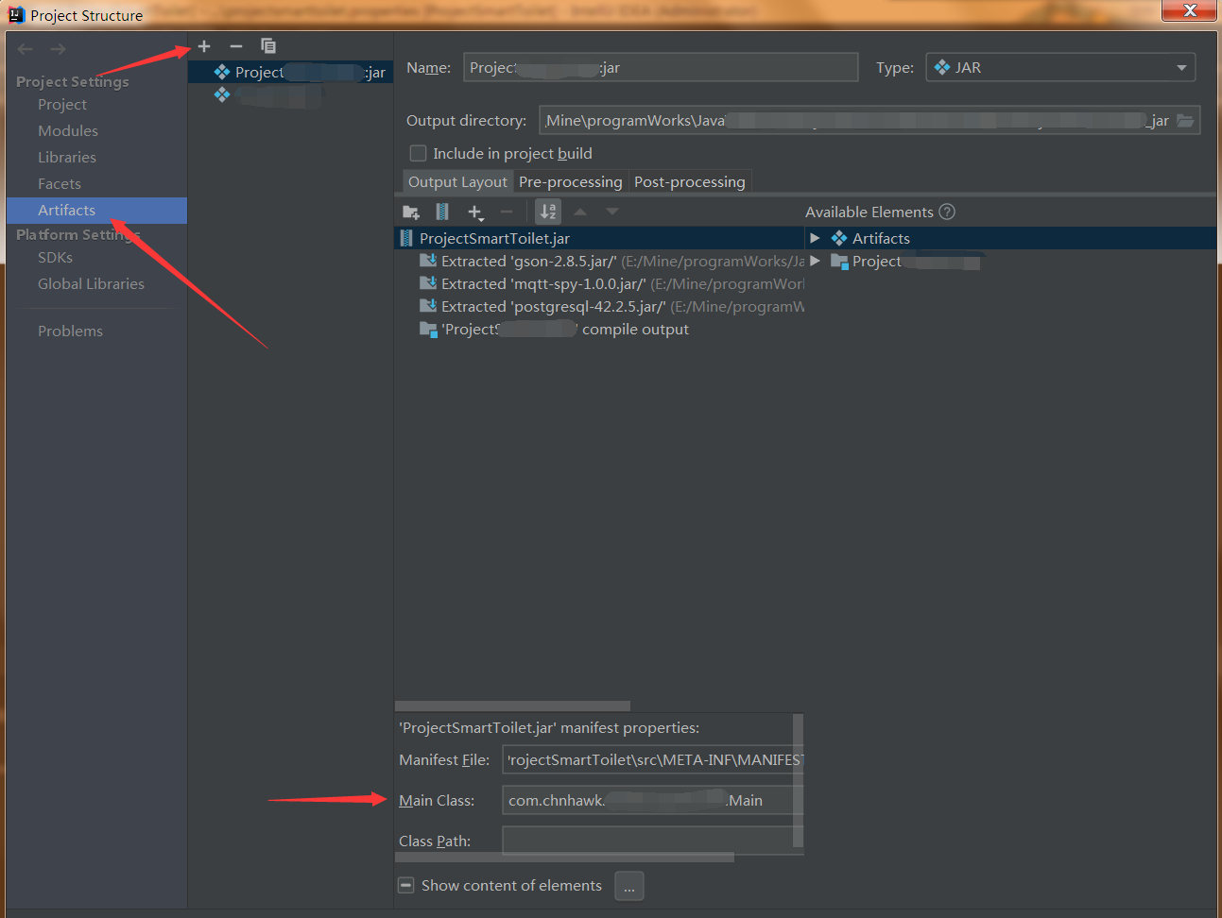
Task: Select Artifacts in the Project Settings sidebar
Action: point(96,211)
